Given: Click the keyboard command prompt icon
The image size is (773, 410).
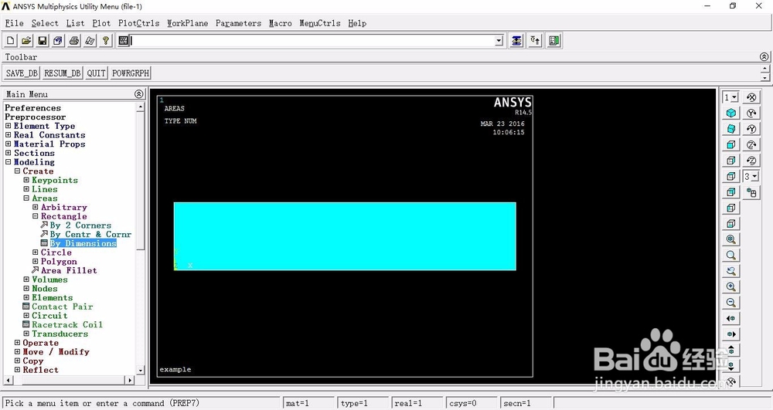Looking at the screenshot, I should [x=123, y=41].
